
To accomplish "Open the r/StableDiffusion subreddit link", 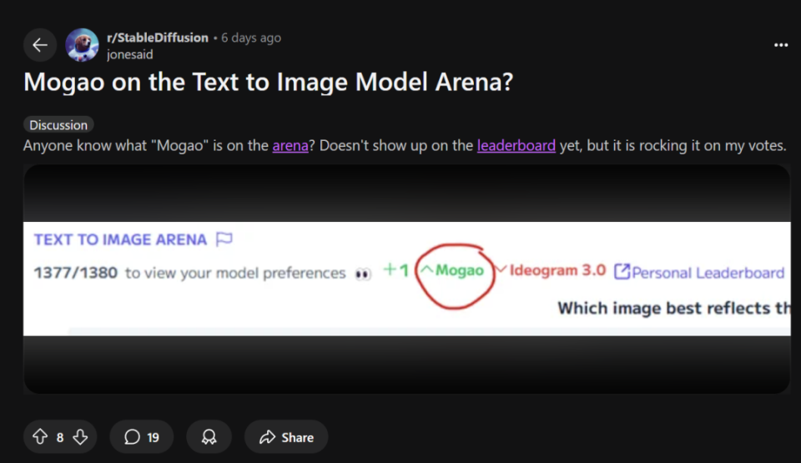I will 158,38.
